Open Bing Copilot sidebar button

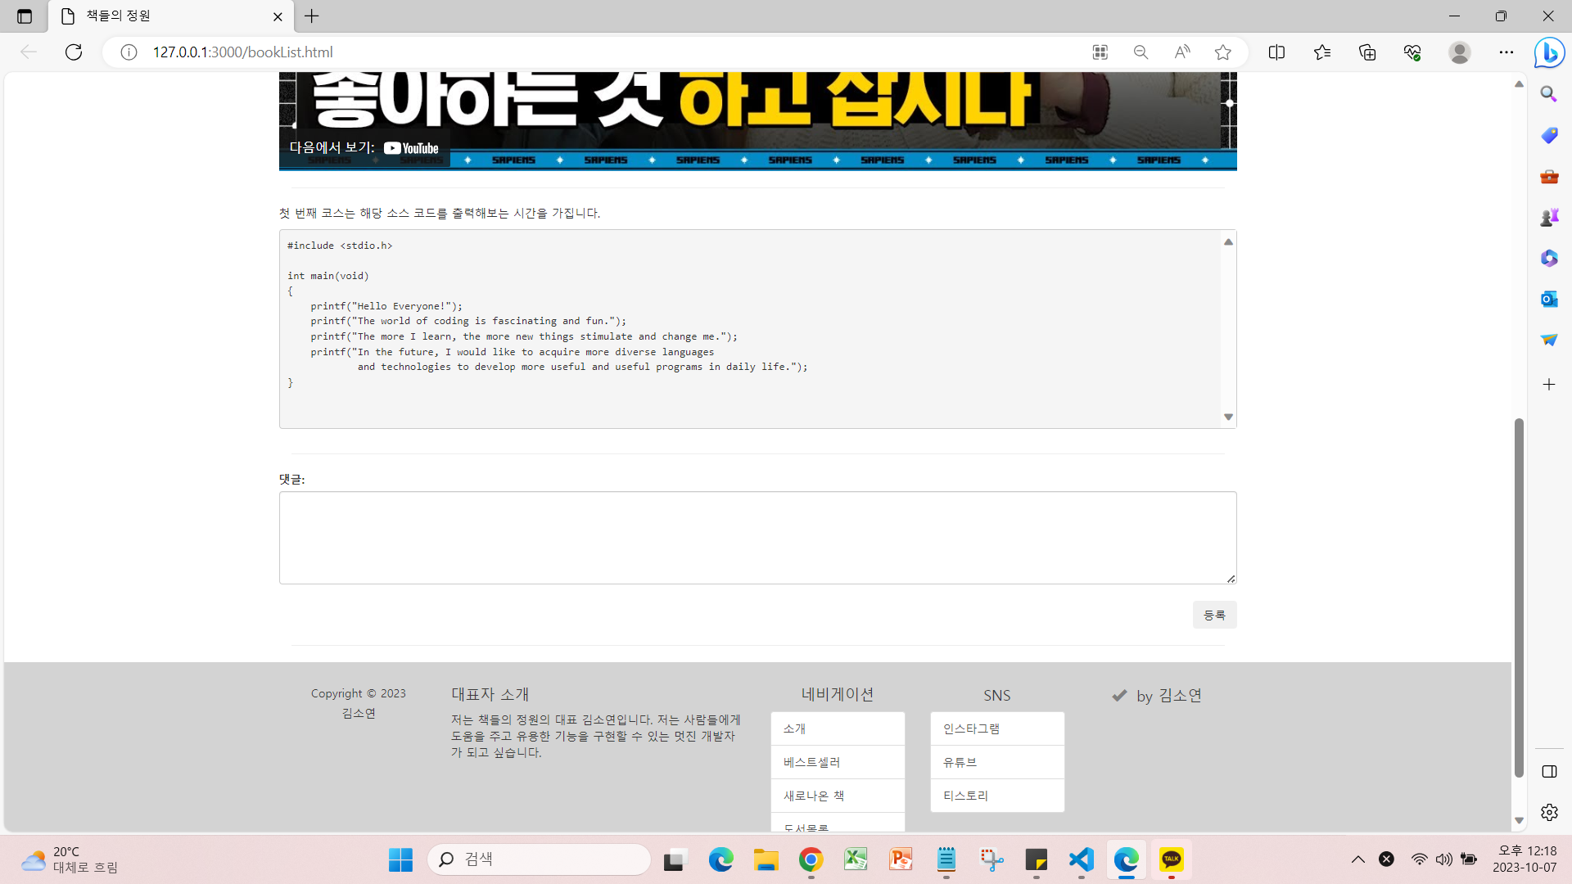pyautogui.click(x=1549, y=53)
